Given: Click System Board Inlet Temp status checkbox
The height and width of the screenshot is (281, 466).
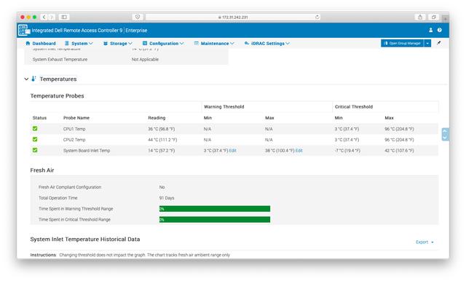Looking at the screenshot, I should coord(35,150).
